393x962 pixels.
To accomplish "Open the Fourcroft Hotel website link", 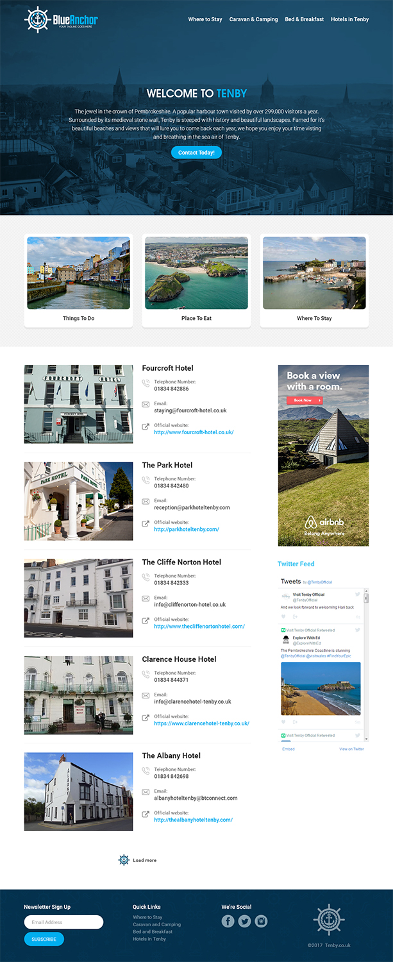I will click(194, 432).
